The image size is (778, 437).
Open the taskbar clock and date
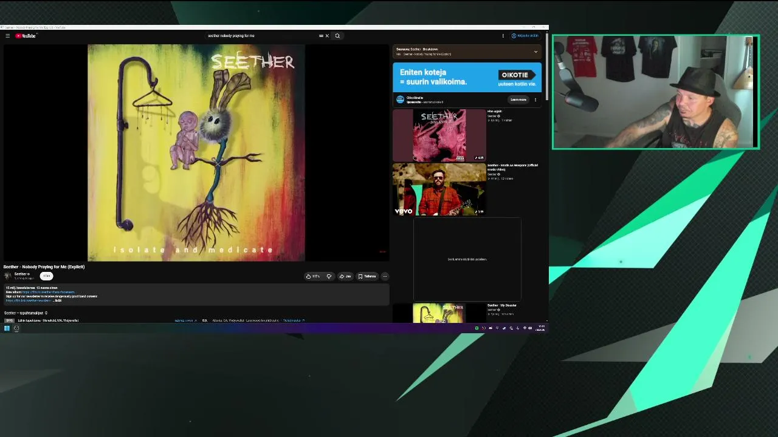540,328
